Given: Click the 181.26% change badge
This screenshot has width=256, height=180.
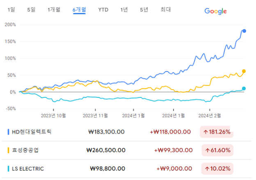Looking at the screenshot, I should [217, 132].
